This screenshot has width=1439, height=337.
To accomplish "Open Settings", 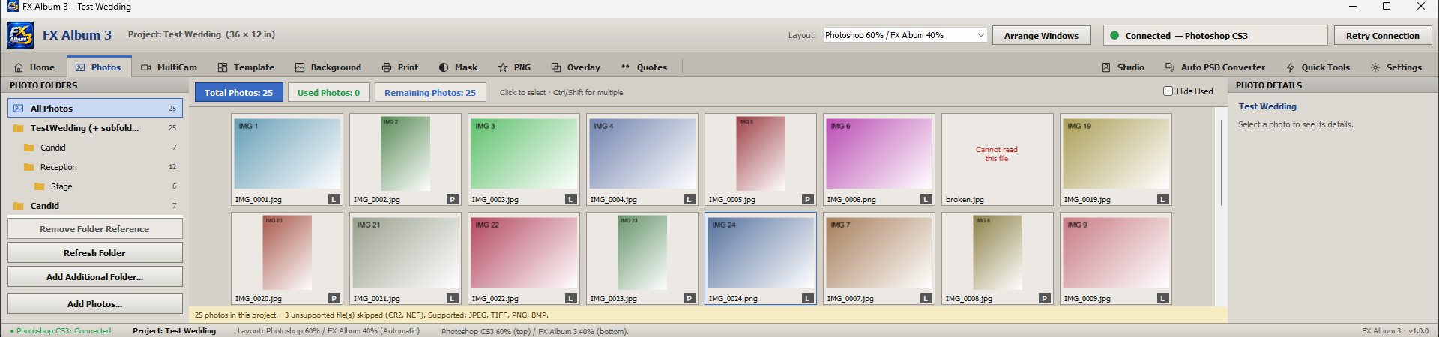I will (x=1396, y=67).
